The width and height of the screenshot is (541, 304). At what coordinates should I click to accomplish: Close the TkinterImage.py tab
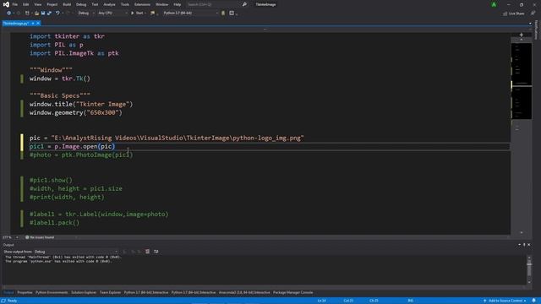pyautogui.click(x=38, y=24)
